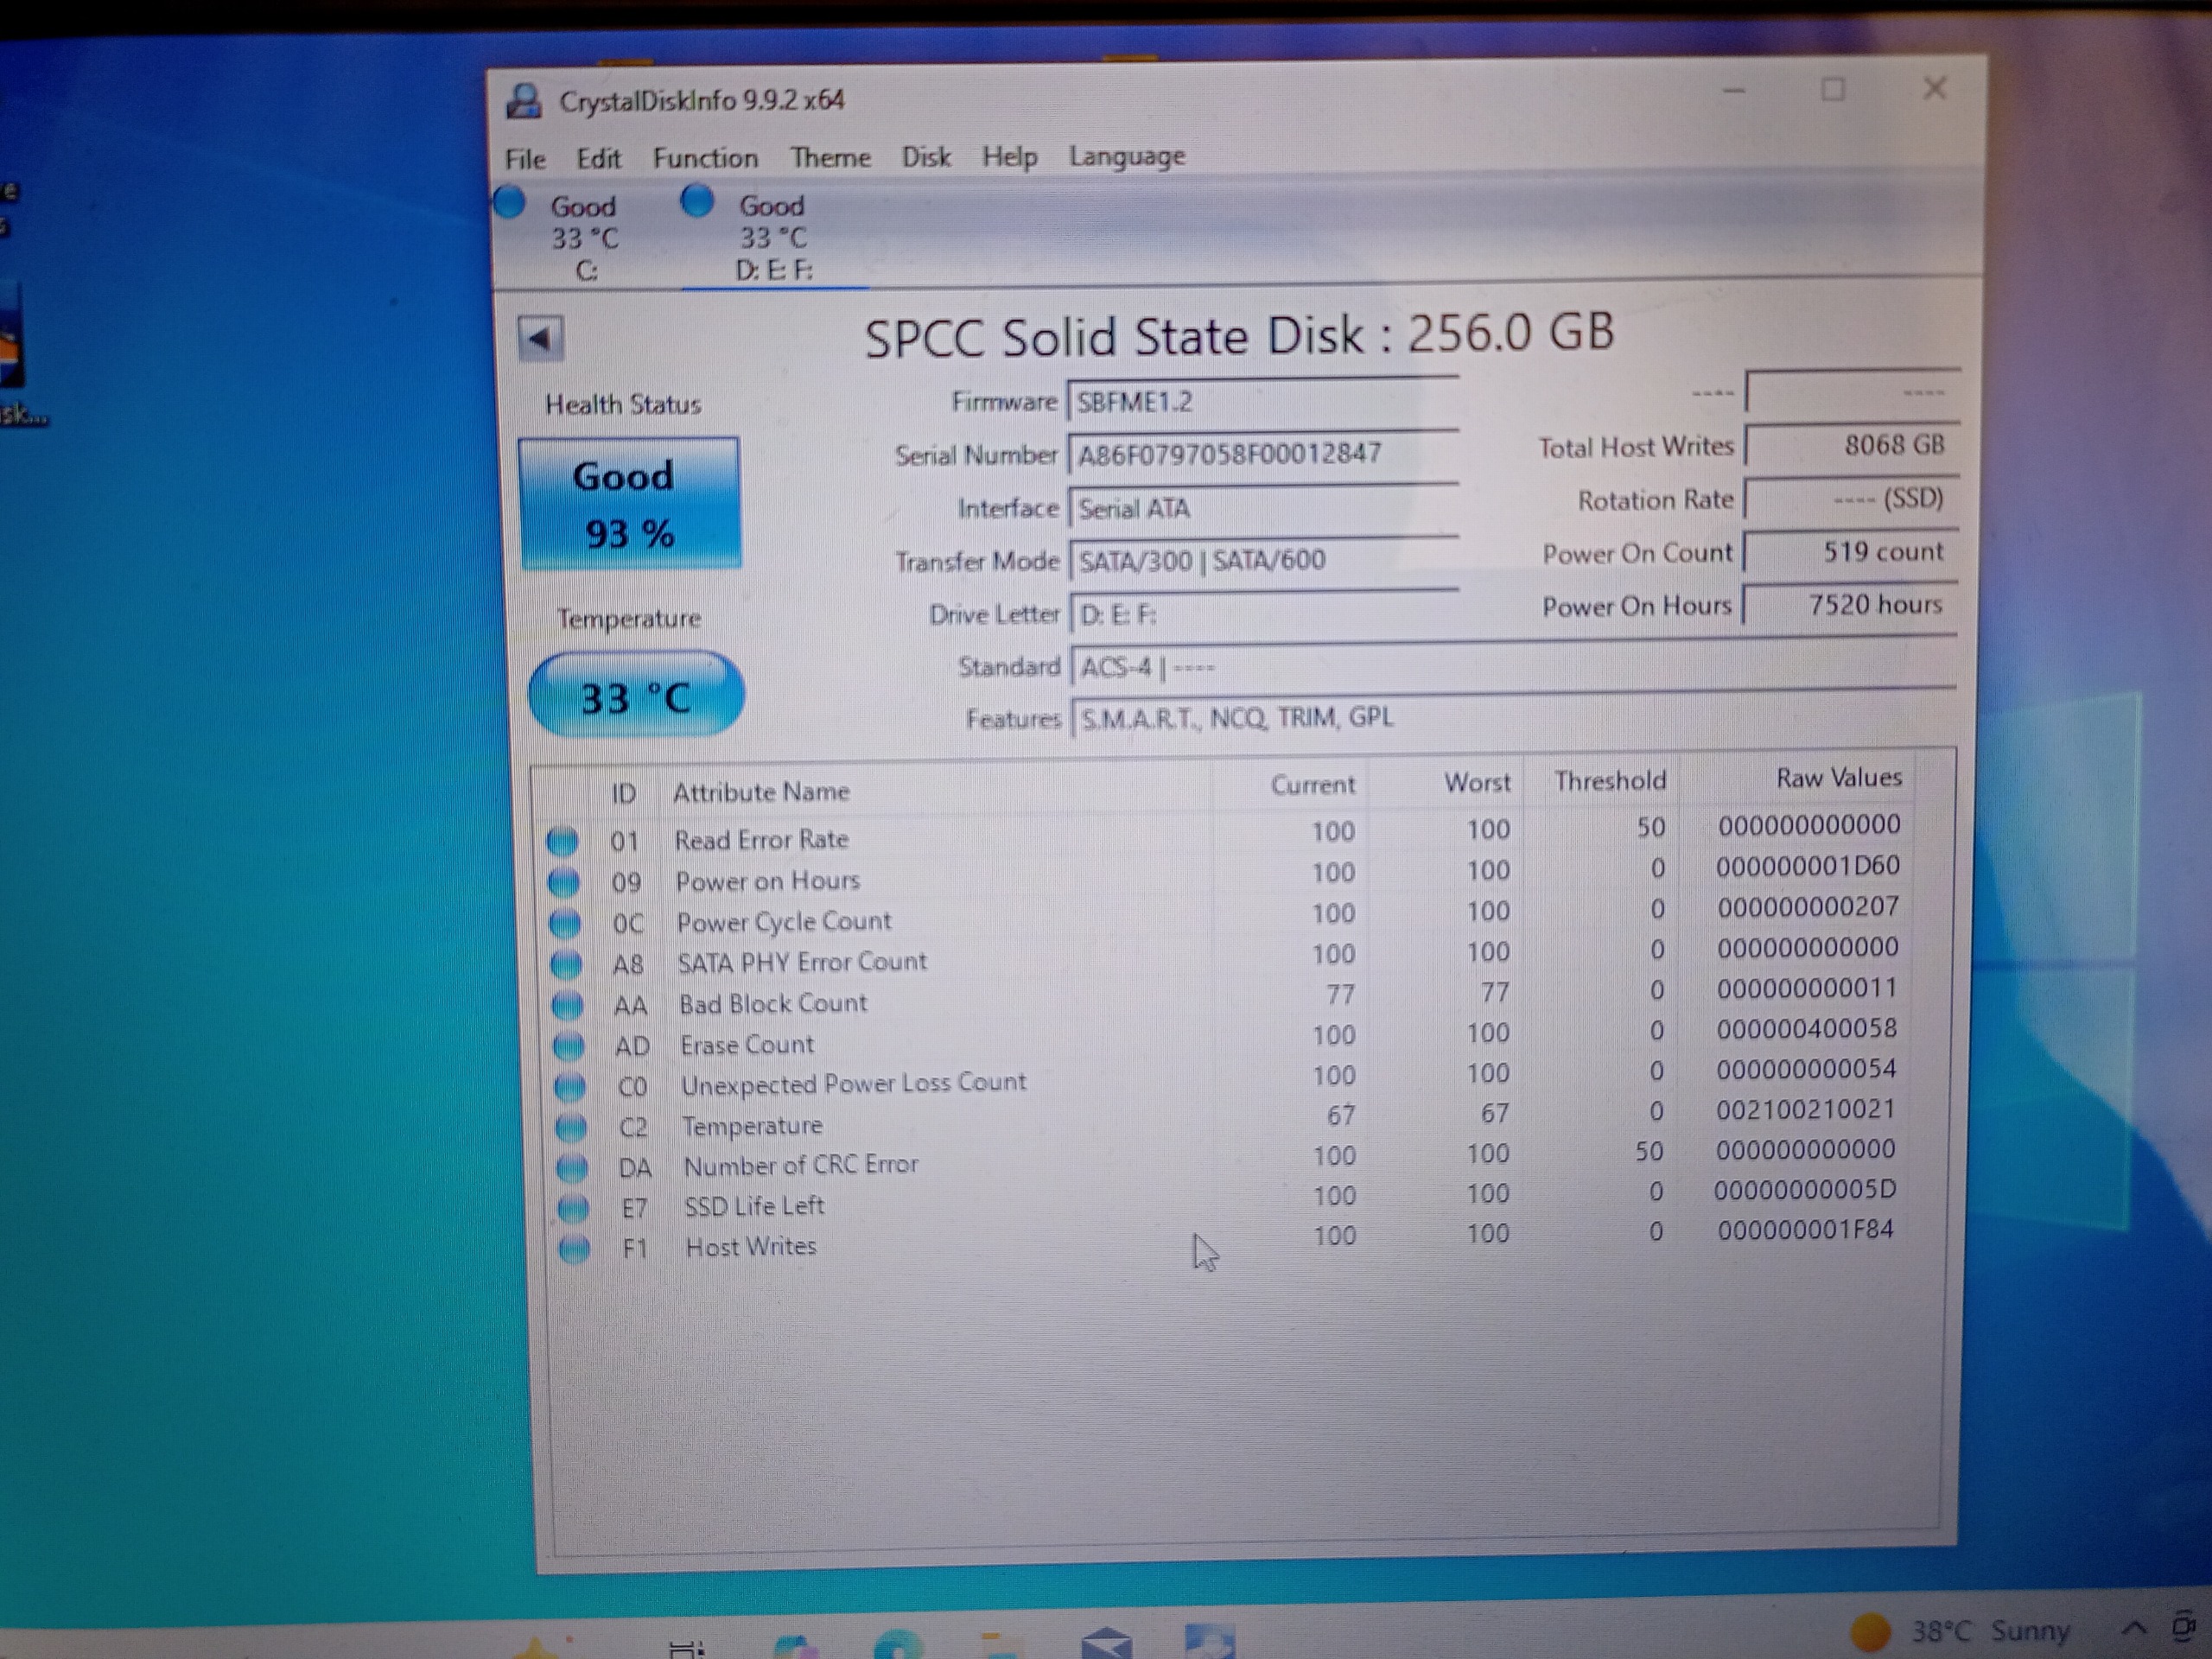Show hidden icons with the taskbar tray chevron

click(x=2133, y=1628)
